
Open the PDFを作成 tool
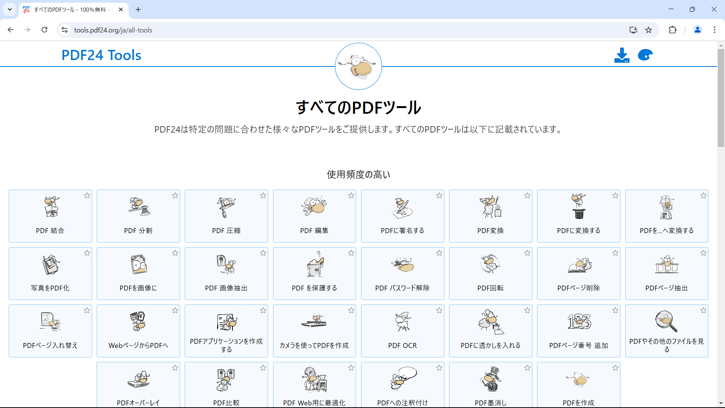pos(578,385)
